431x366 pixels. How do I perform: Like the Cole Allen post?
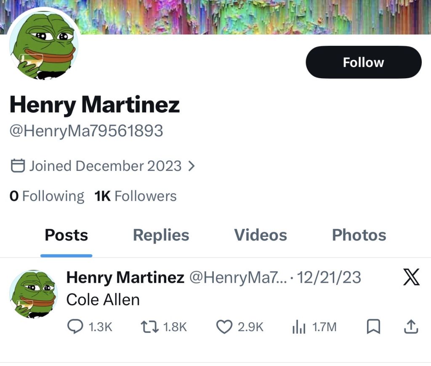224,326
